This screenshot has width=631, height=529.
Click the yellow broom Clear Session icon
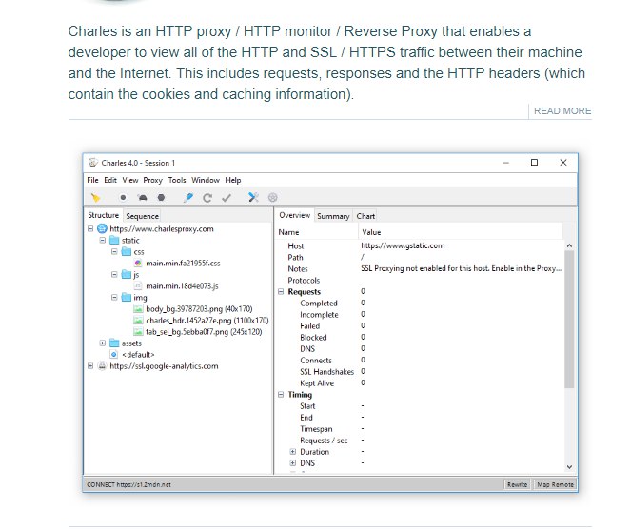tap(95, 198)
